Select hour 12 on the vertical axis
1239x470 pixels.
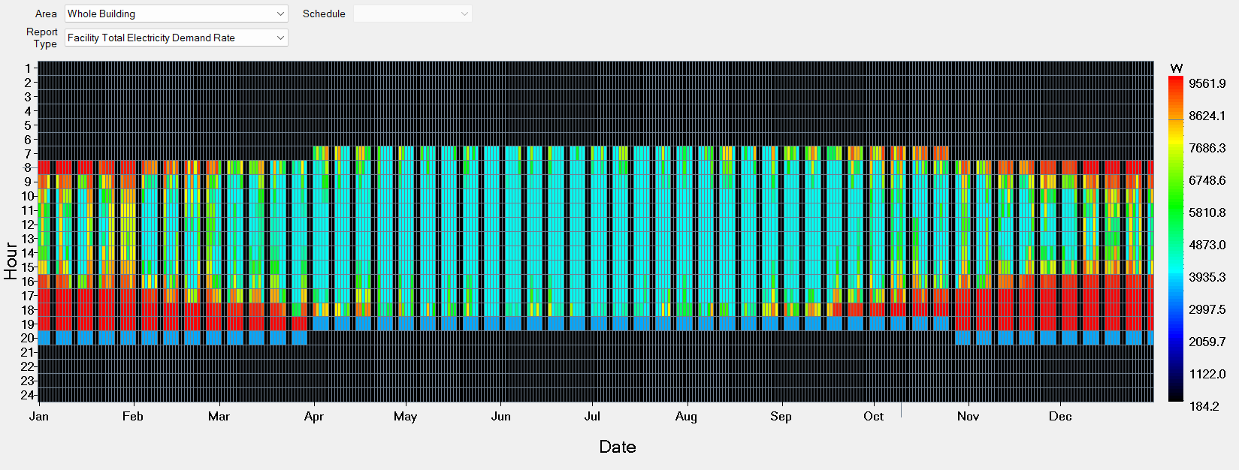[28, 224]
